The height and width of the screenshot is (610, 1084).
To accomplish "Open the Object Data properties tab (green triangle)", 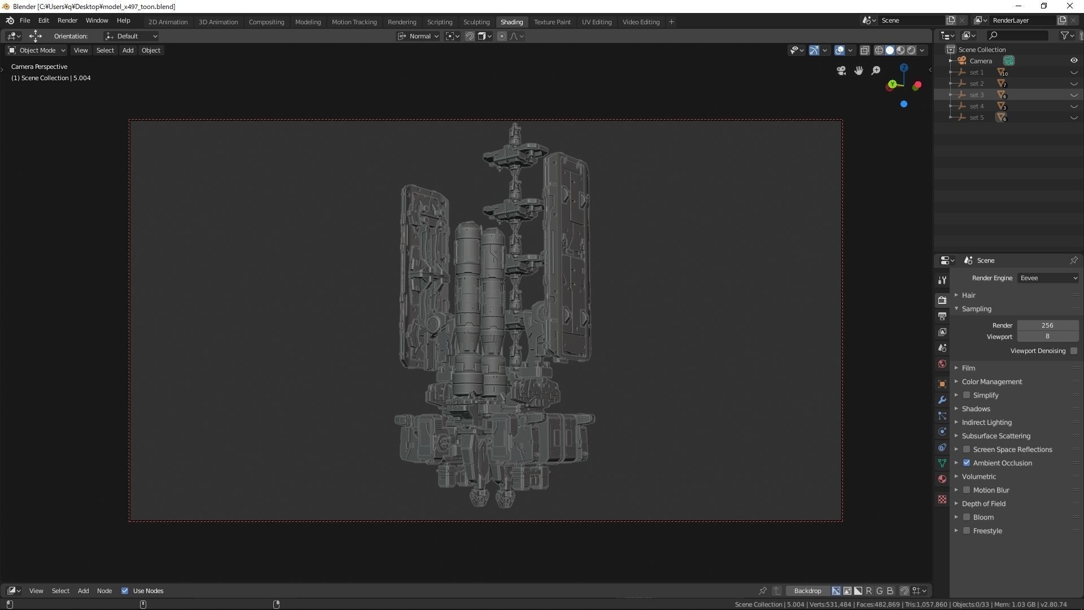I will 942,463.
